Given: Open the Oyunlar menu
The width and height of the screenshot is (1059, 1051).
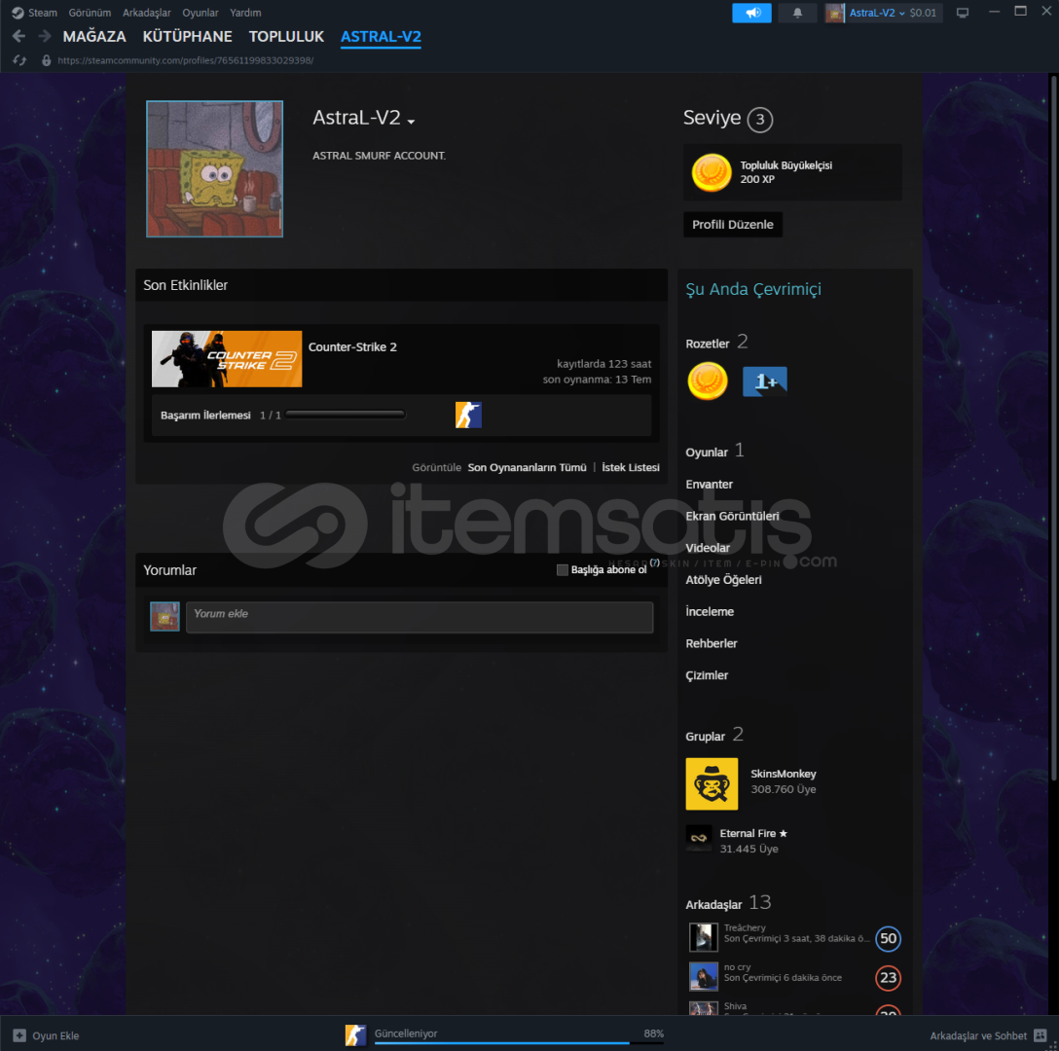Looking at the screenshot, I should tap(200, 13).
